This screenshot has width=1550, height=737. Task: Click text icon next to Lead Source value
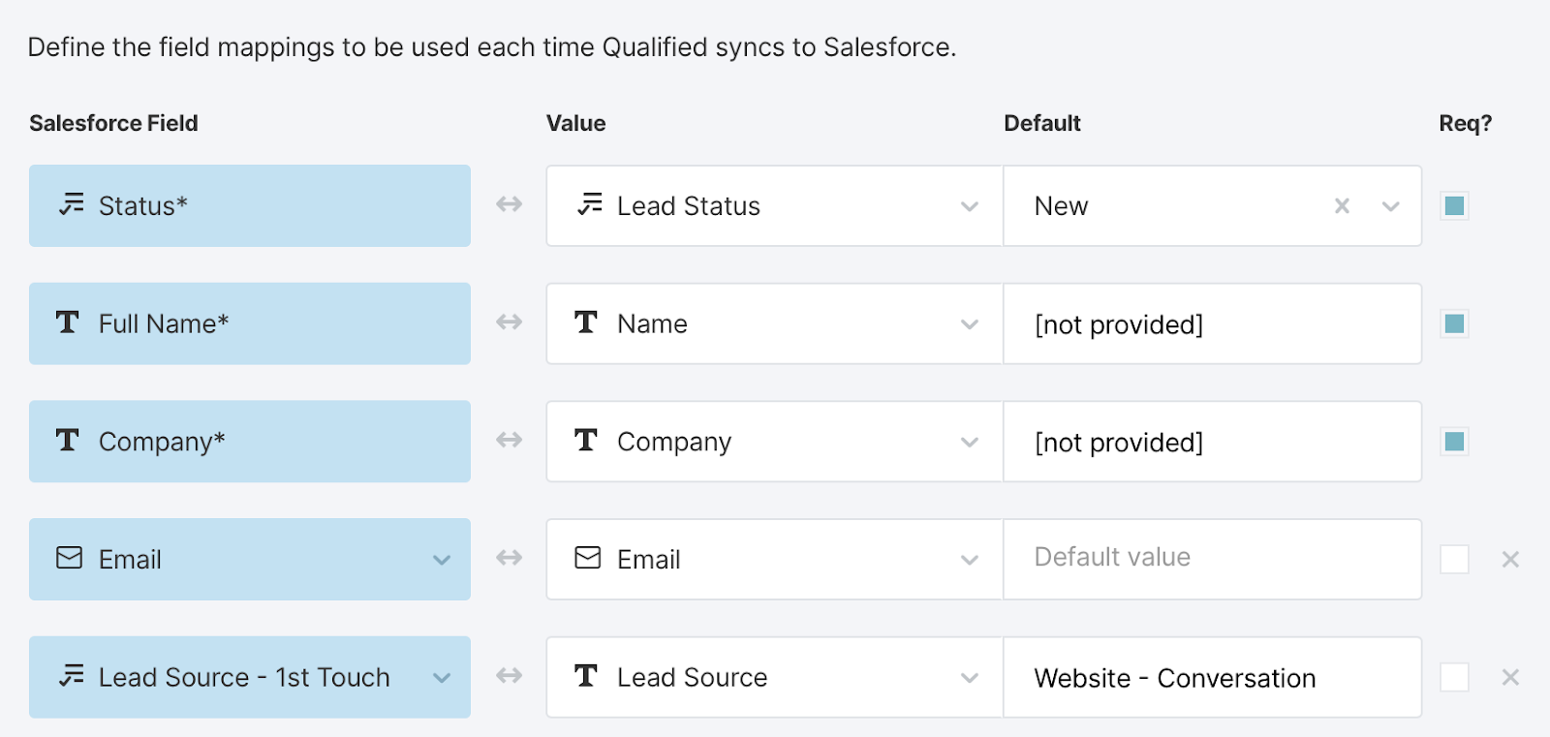point(586,676)
